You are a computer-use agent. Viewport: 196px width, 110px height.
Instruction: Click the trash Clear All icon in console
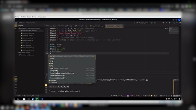click(46, 92)
